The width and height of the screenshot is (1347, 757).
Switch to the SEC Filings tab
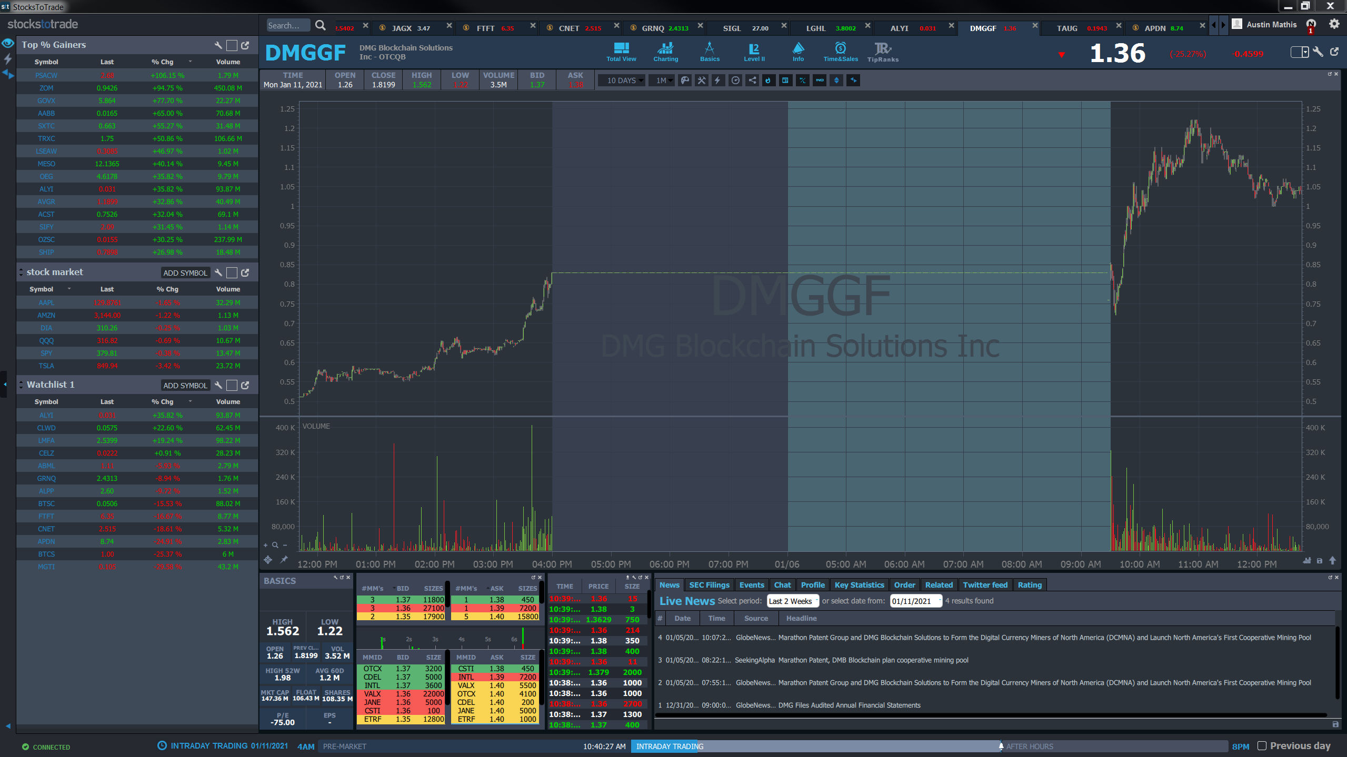(x=709, y=585)
